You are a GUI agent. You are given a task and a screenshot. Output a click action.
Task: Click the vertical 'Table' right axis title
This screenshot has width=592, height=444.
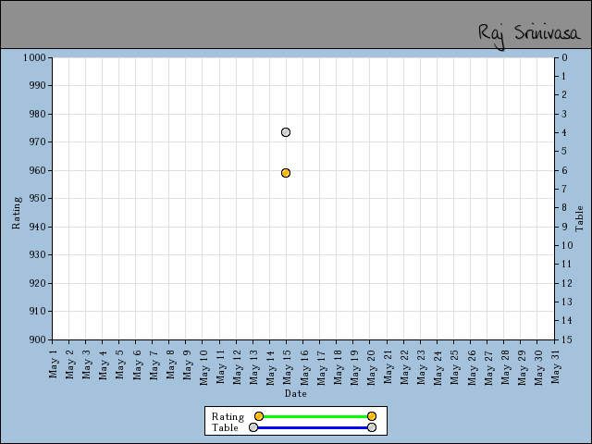point(580,218)
